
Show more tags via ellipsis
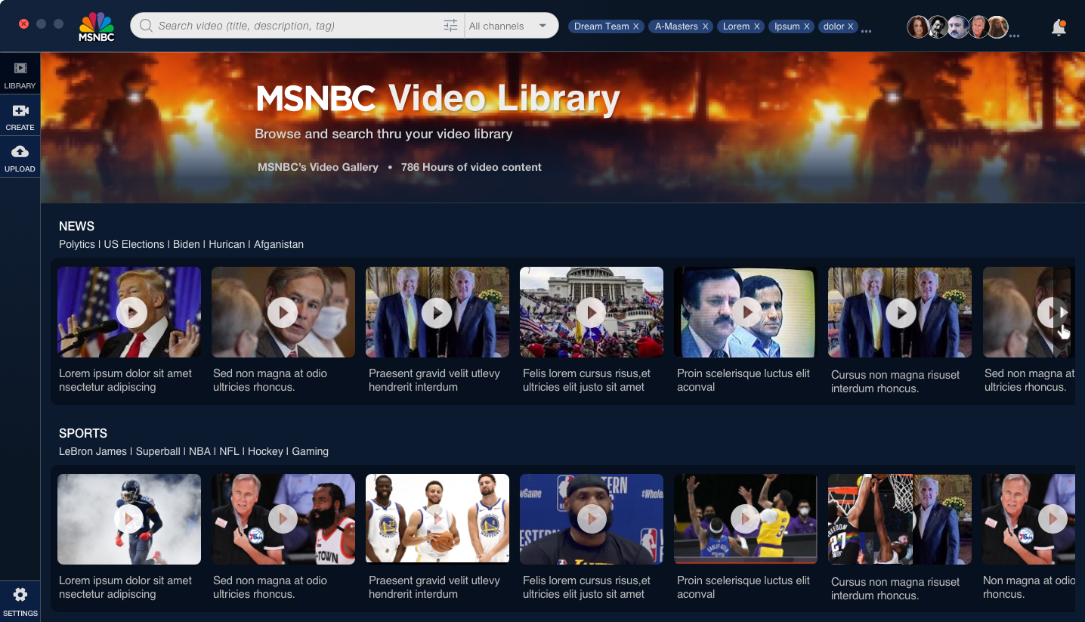pyautogui.click(x=866, y=31)
